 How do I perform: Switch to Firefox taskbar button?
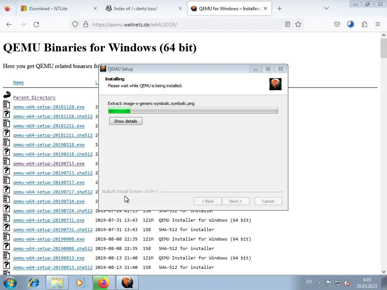tap(104, 282)
